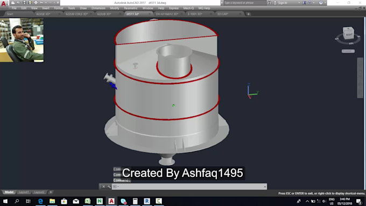
Task: Switch to the Layout1 tab
Action: point(24,192)
